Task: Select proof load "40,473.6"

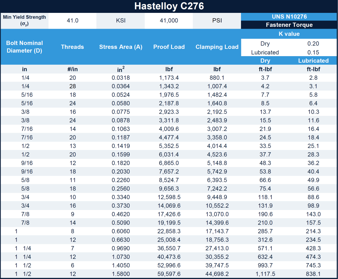Action: click(169, 257)
